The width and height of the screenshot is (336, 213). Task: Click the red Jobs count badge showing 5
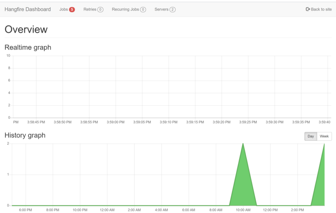point(72,9)
